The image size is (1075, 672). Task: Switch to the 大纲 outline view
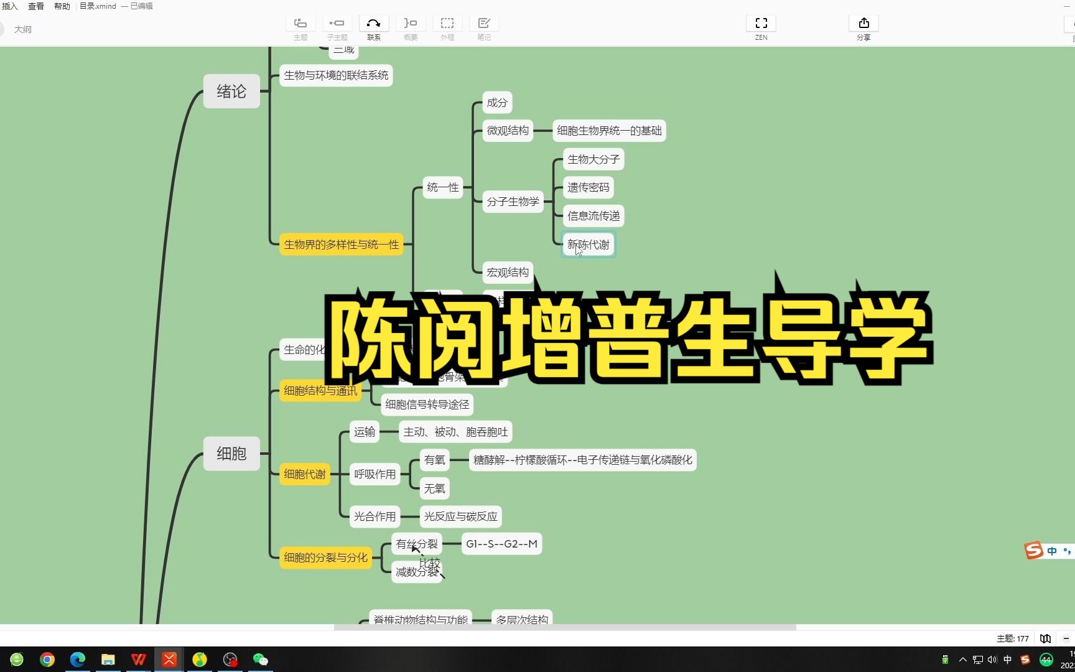click(x=23, y=29)
